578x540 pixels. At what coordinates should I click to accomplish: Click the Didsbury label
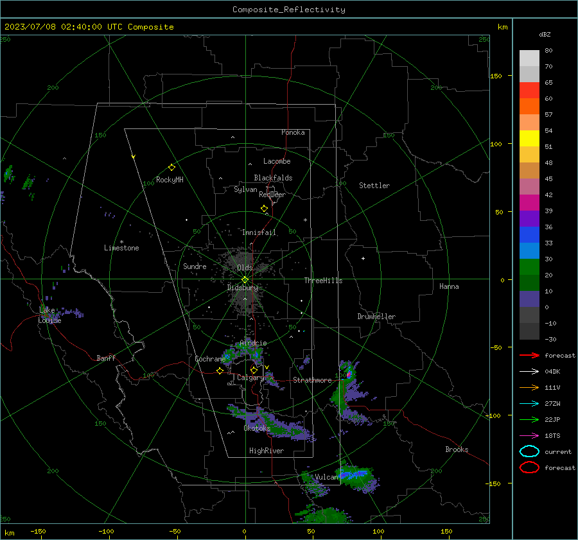click(243, 288)
